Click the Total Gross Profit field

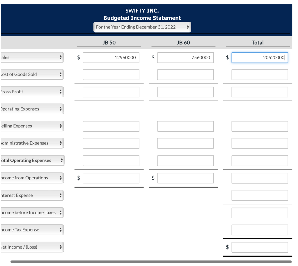coord(260,92)
